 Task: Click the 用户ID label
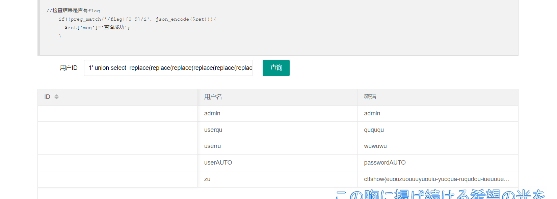click(69, 68)
